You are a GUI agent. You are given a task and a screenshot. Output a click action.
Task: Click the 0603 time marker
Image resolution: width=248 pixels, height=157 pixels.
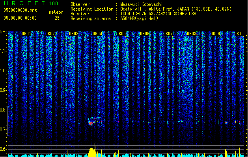pos(74,34)
